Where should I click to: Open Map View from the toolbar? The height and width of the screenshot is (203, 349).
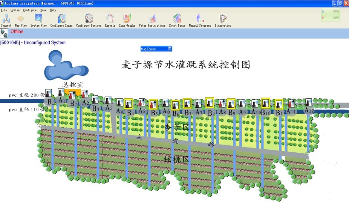pos(21,20)
